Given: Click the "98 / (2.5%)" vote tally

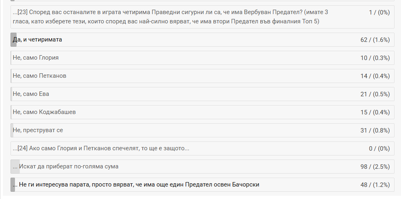Looking at the screenshot, I should (375, 166).
